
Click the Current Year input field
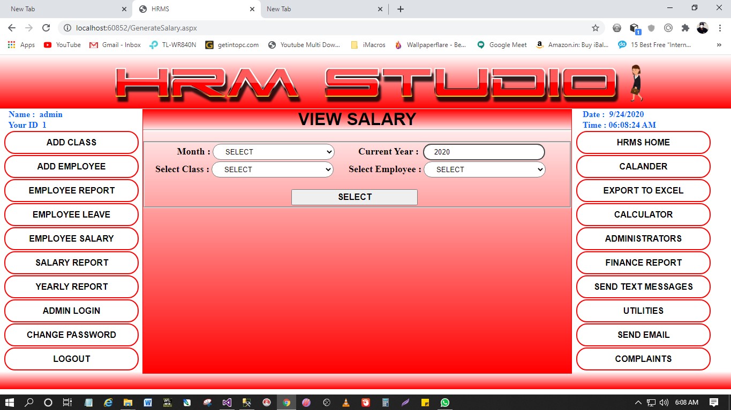tap(484, 152)
